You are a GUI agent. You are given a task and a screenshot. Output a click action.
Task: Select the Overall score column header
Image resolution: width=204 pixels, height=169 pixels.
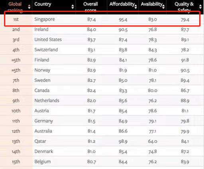[90, 7]
